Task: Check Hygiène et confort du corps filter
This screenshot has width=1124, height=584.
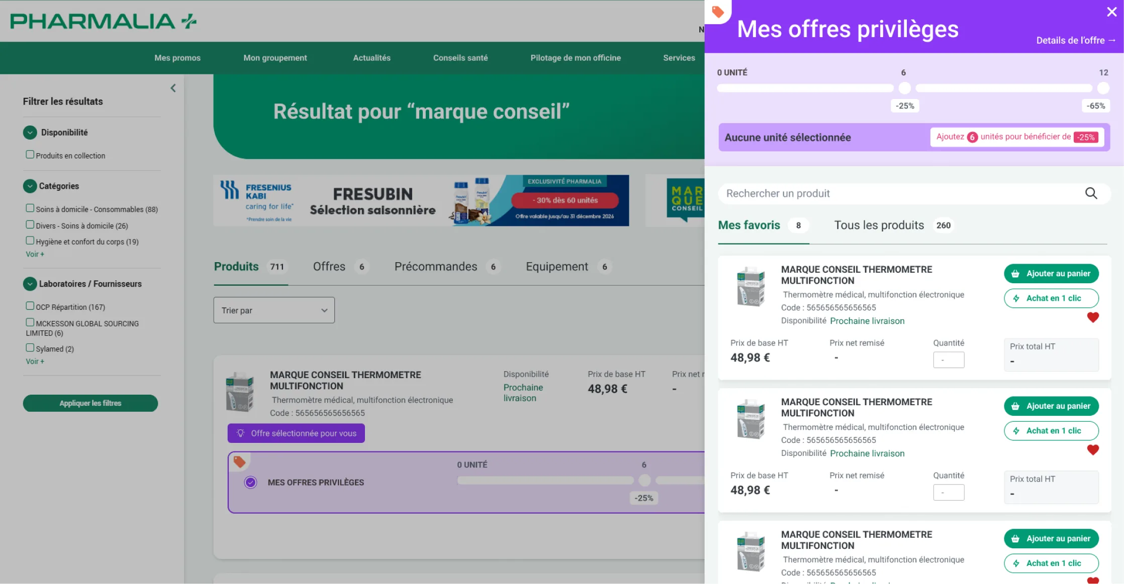Action: pyautogui.click(x=30, y=241)
